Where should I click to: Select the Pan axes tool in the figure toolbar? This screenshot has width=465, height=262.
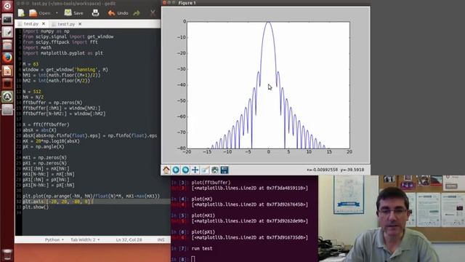(x=195, y=170)
